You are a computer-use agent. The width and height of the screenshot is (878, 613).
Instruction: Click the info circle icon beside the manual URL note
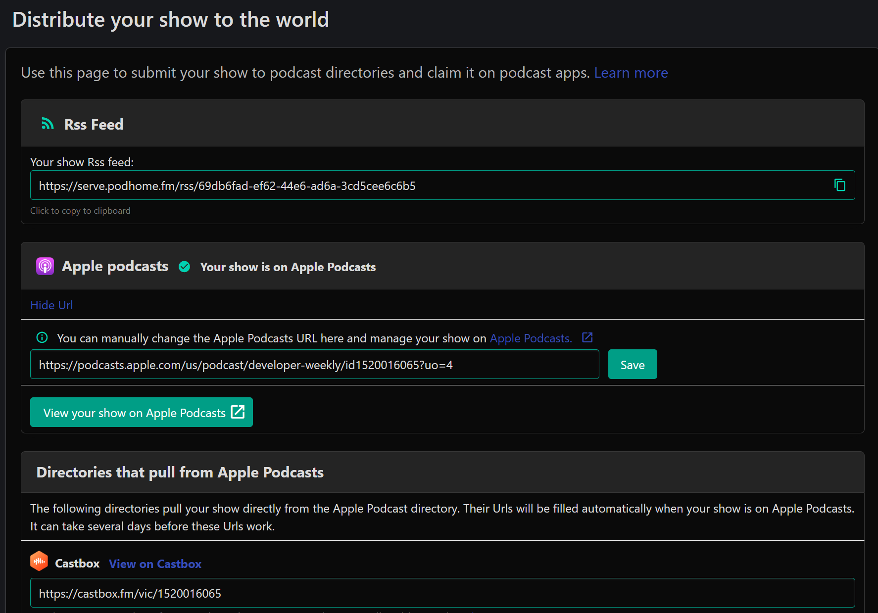(x=42, y=337)
